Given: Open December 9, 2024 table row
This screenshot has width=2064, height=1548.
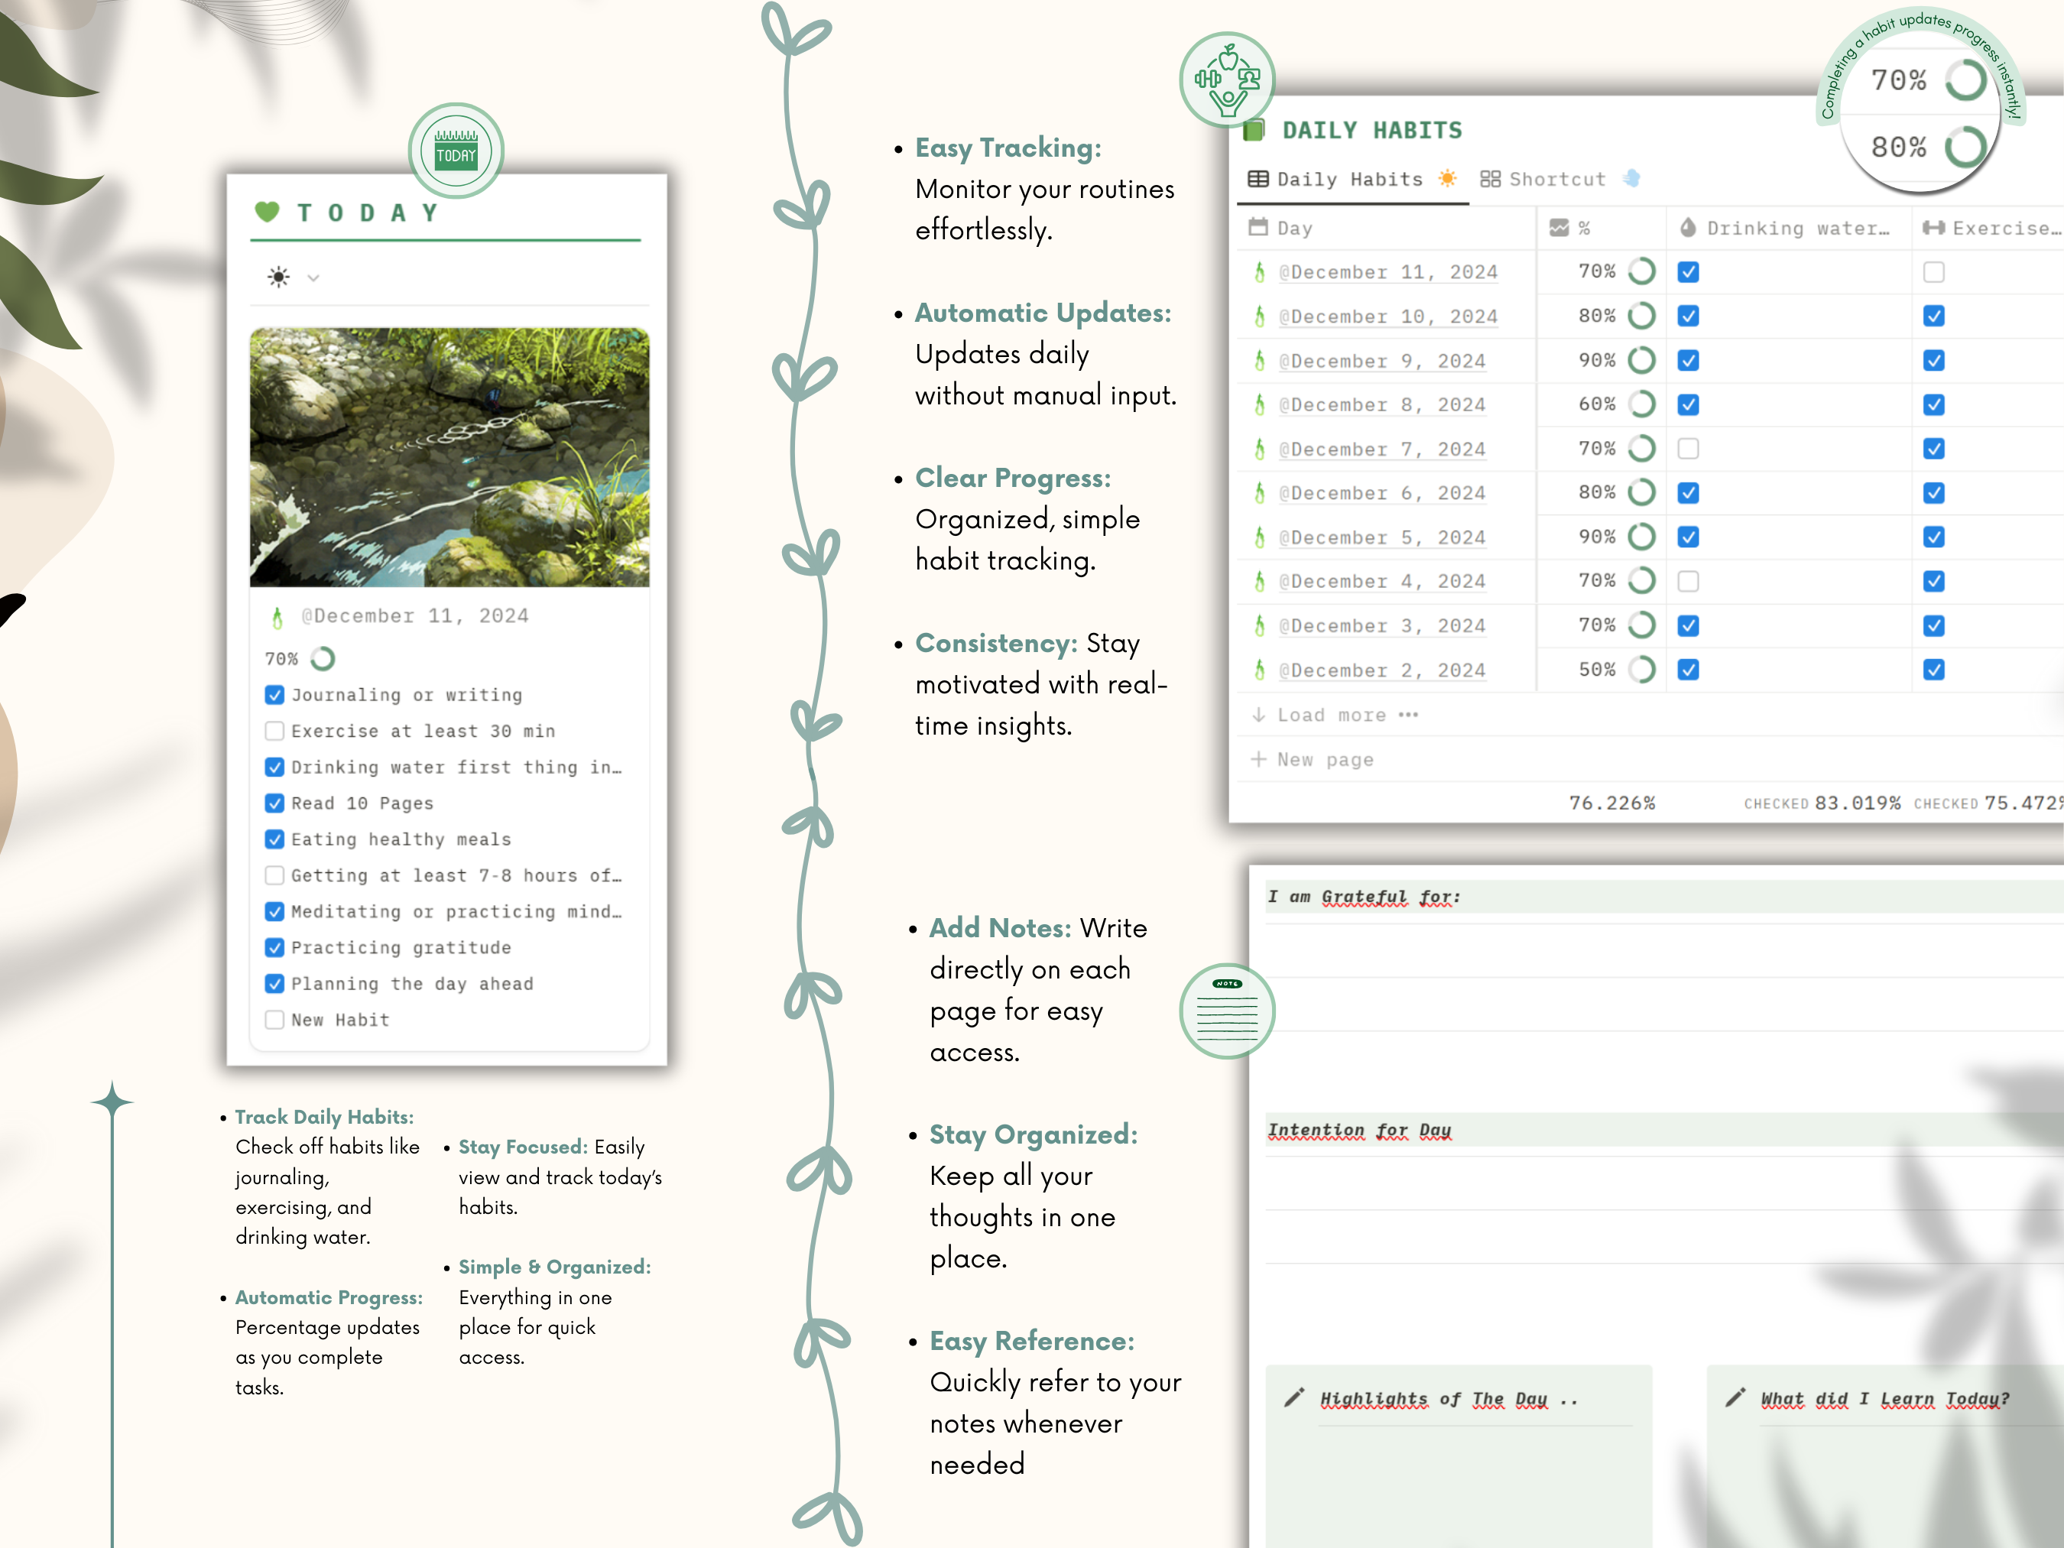Looking at the screenshot, I should (x=1382, y=361).
